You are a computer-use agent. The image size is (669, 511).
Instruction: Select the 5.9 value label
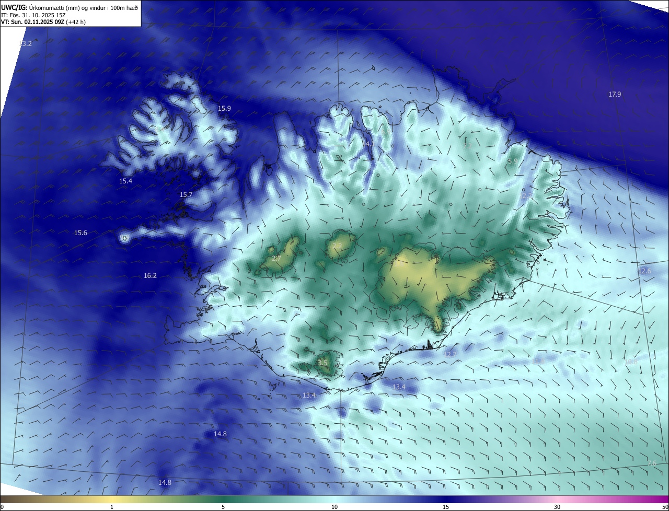(x=513, y=162)
